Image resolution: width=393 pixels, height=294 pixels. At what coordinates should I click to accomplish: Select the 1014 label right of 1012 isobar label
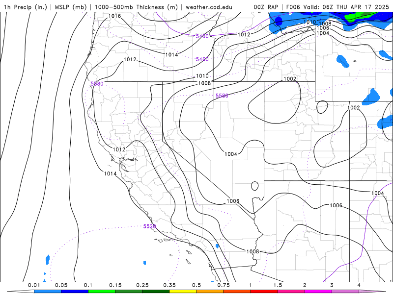pos(171,55)
